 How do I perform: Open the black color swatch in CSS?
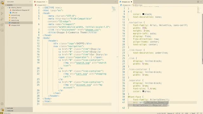tap(143, 14)
